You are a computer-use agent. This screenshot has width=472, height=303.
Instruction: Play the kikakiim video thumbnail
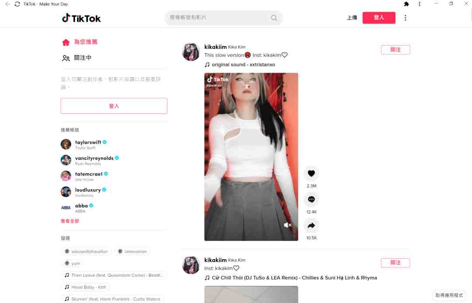coord(251,157)
